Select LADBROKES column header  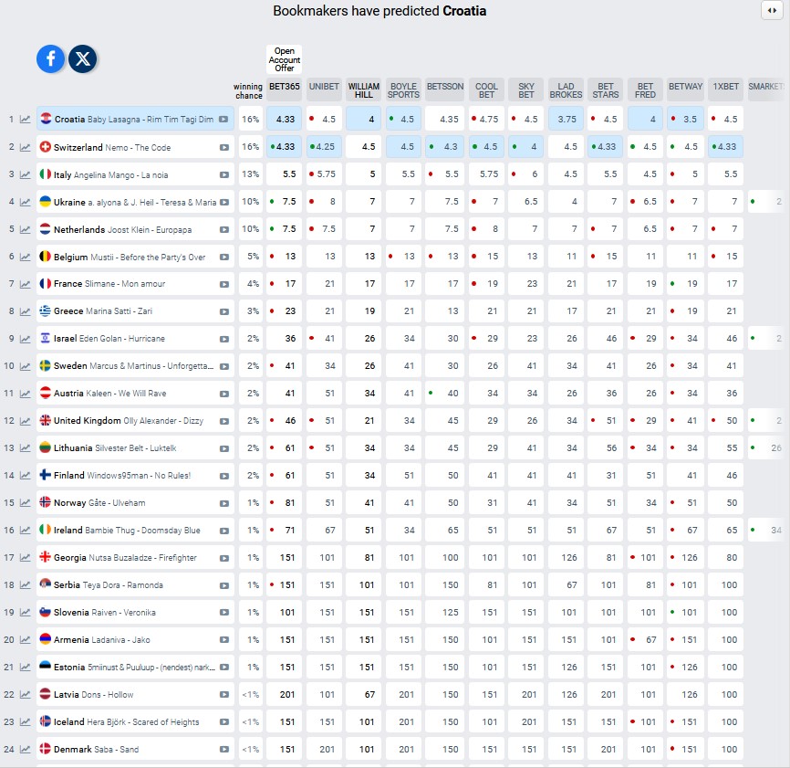coord(566,89)
